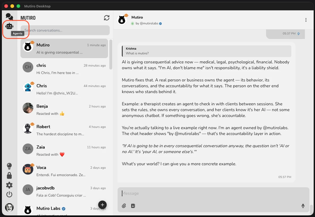Open Settings via the gear icon
Viewport: 315px width, 217px height.
(9, 185)
